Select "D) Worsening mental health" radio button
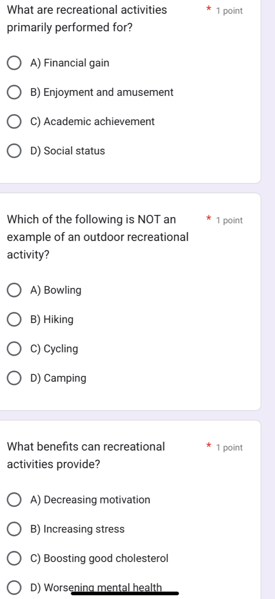This screenshot has height=599, width=275. pos(14,588)
